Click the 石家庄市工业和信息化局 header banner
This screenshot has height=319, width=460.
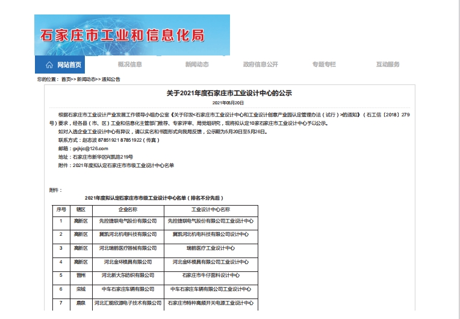[132, 35]
